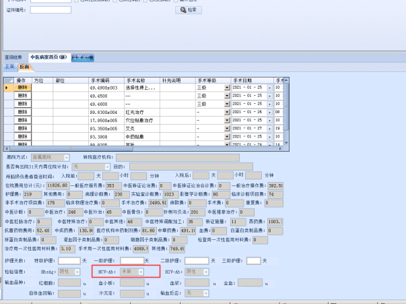The width and height of the screenshot is (406, 304).
Task: Click the 手术名称 column header
Action: [142, 80]
